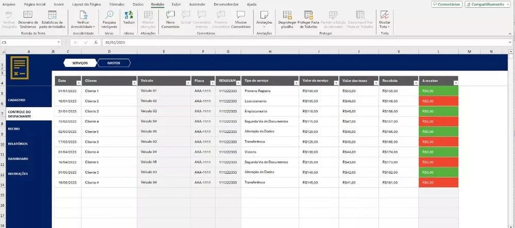Screen dimensions: 515x228
Task: Switch to the Exibir tab
Action: click(176, 5)
